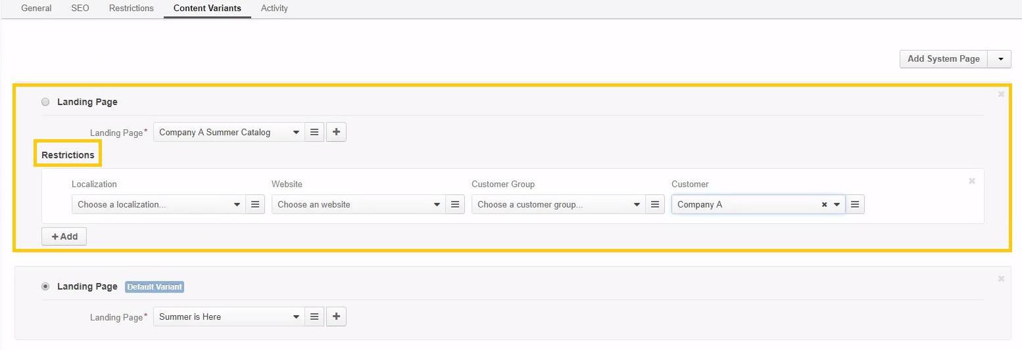Create new landing page next to Summer is Here

tap(336, 317)
